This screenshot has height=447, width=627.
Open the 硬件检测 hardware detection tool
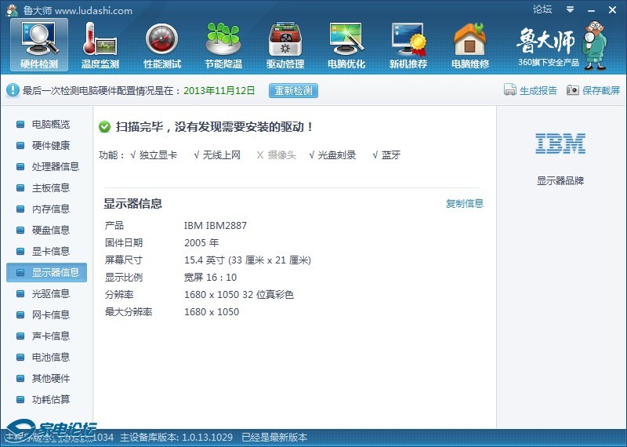pyautogui.click(x=39, y=45)
